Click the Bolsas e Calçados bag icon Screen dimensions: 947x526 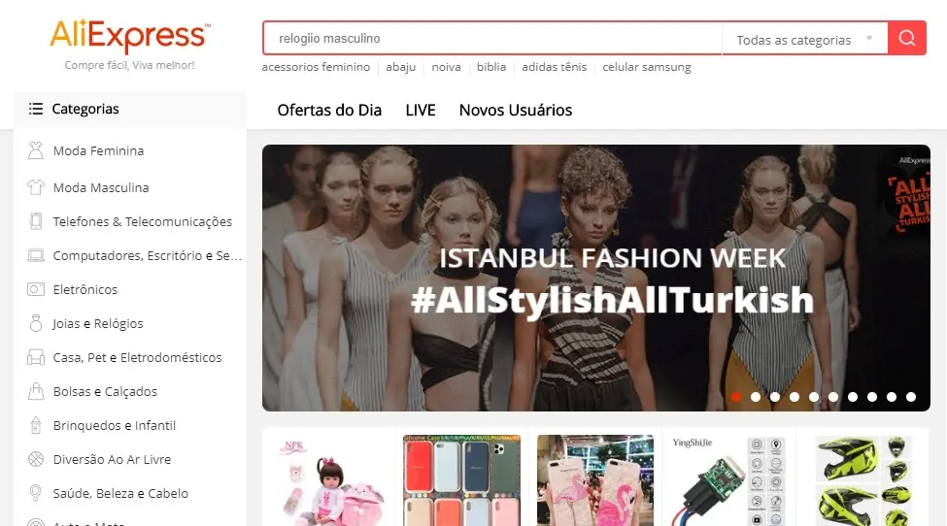tap(36, 391)
